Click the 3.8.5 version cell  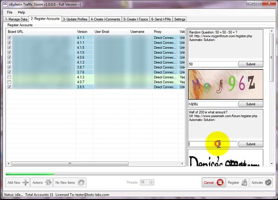[84, 87]
